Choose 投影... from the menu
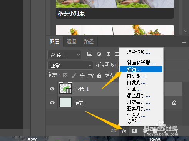 (141, 122)
